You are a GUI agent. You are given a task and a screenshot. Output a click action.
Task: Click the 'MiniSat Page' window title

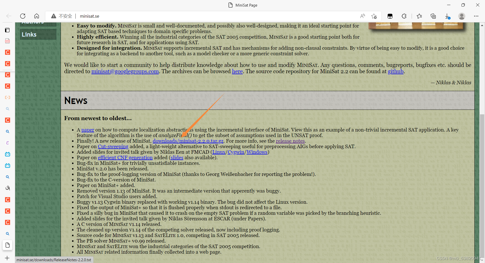tap(246, 5)
